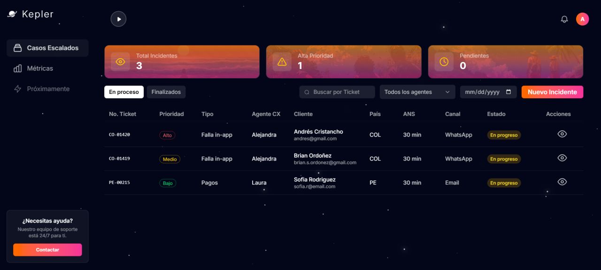The image size is (601, 270).
Task: Click client name Andrés Cristancho
Action: pos(318,131)
